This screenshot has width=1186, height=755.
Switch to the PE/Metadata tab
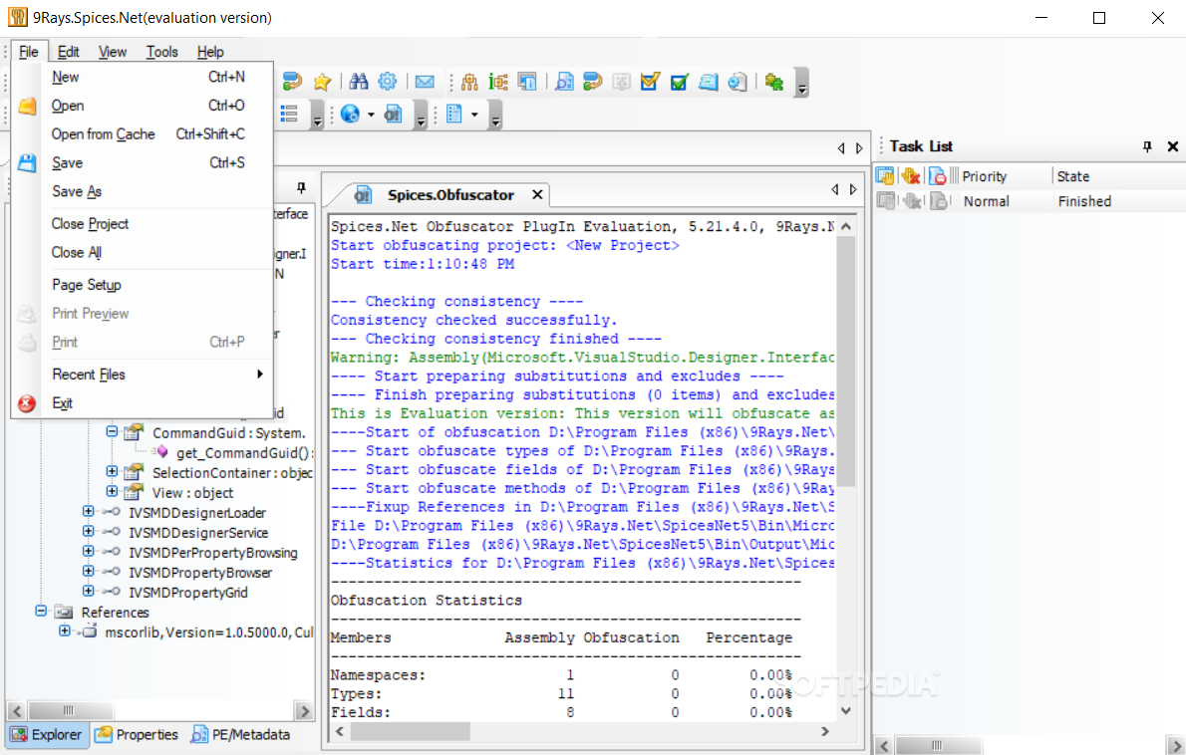(240, 735)
